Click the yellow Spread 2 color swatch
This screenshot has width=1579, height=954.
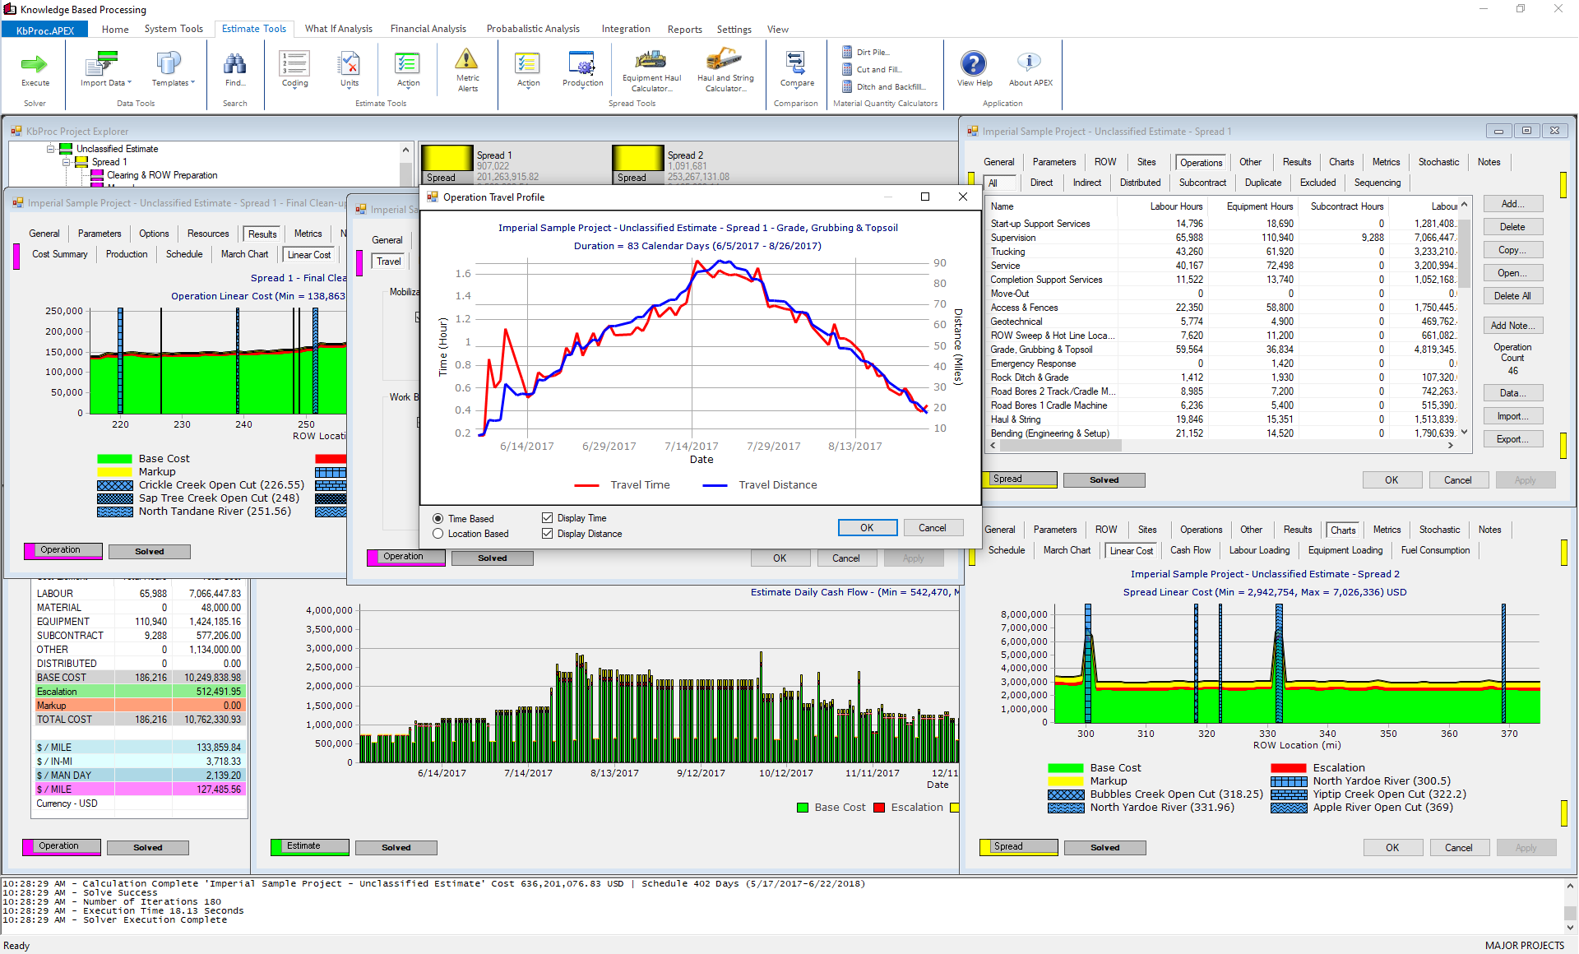click(x=637, y=158)
